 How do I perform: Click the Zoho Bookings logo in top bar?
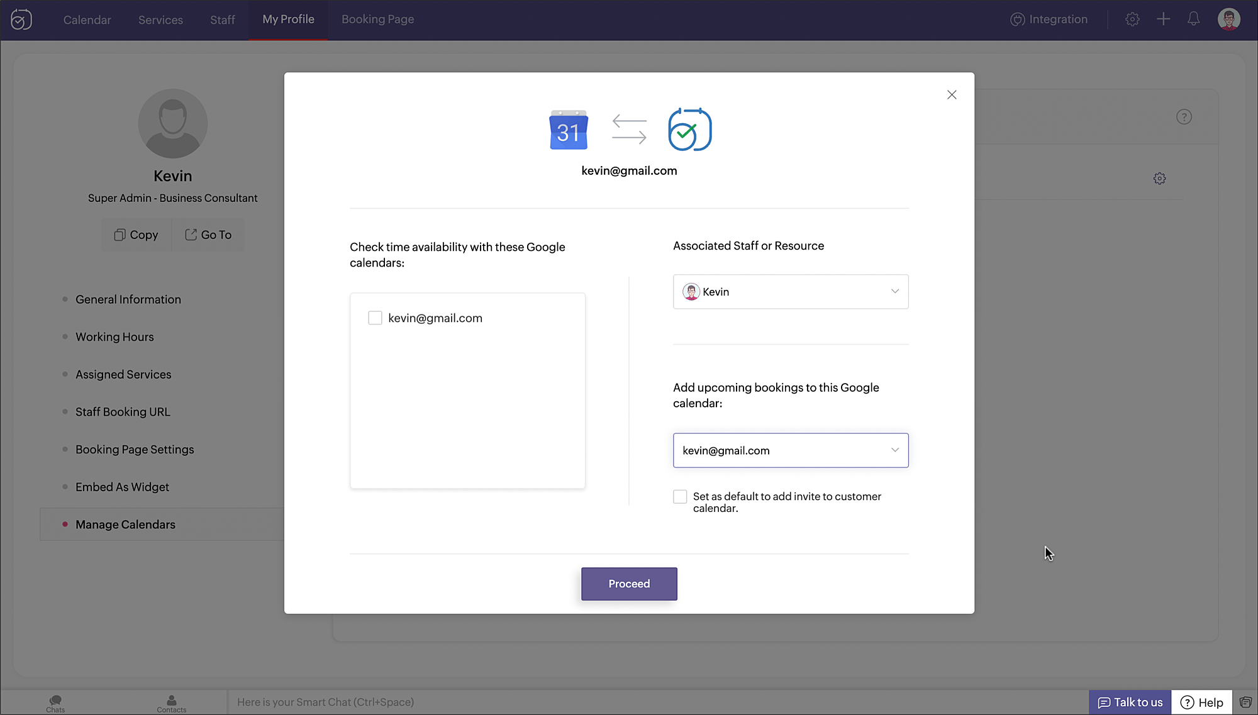(x=21, y=19)
